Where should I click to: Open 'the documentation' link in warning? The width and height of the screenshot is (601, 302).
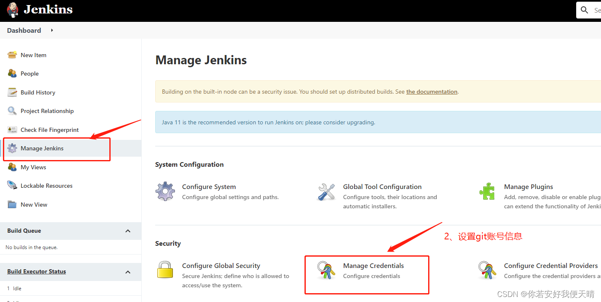pos(432,92)
